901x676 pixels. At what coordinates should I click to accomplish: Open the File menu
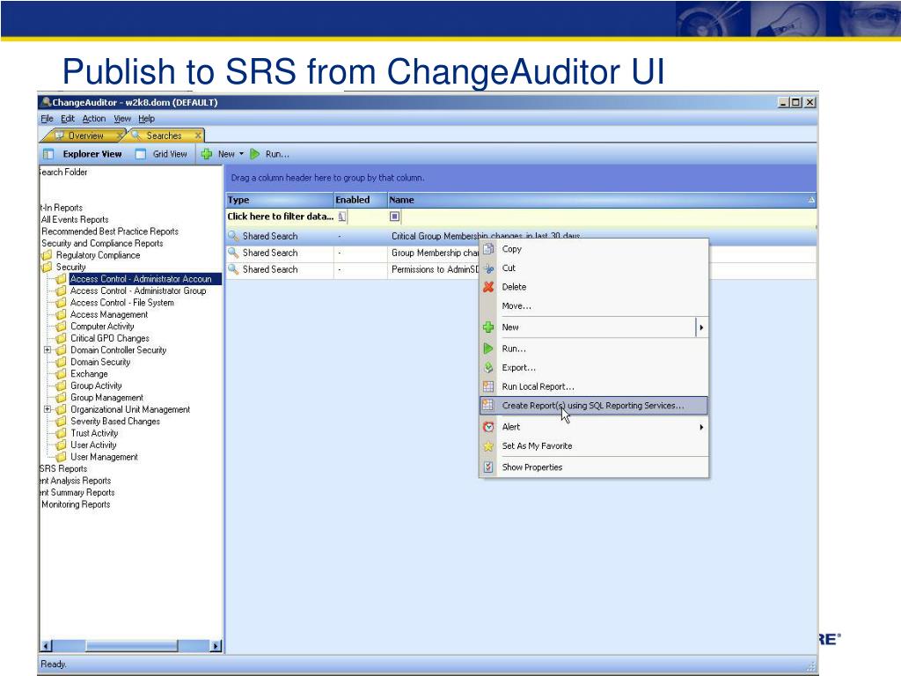tap(48, 119)
